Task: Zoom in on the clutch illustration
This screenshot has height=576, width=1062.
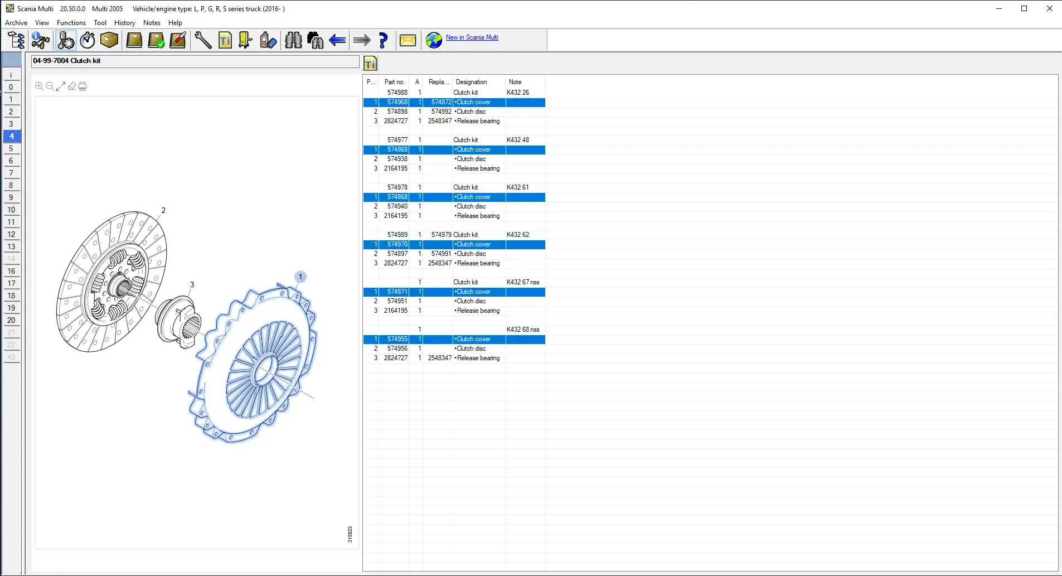Action: (39, 86)
